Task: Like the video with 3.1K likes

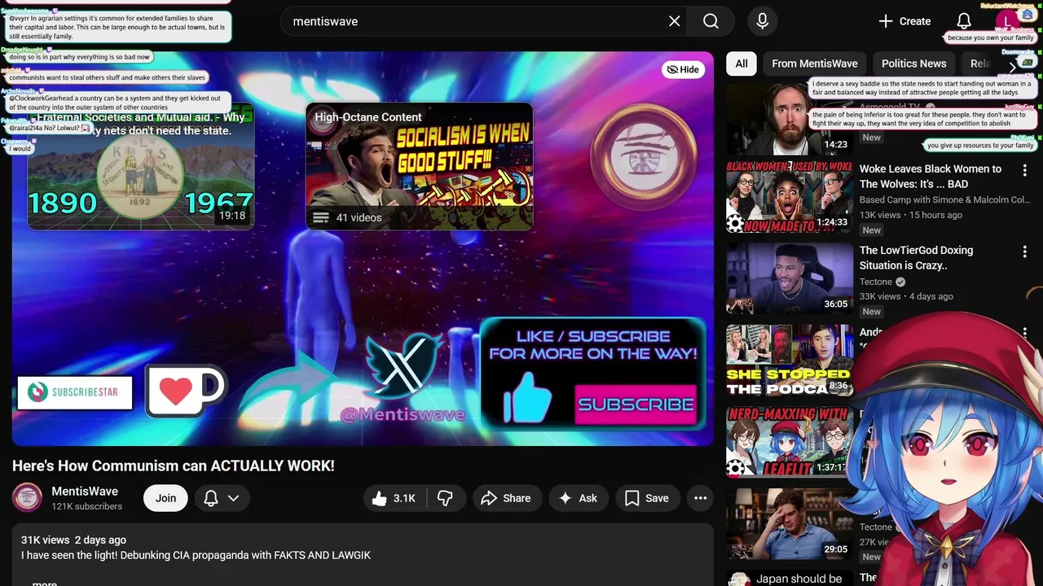Action: point(394,498)
